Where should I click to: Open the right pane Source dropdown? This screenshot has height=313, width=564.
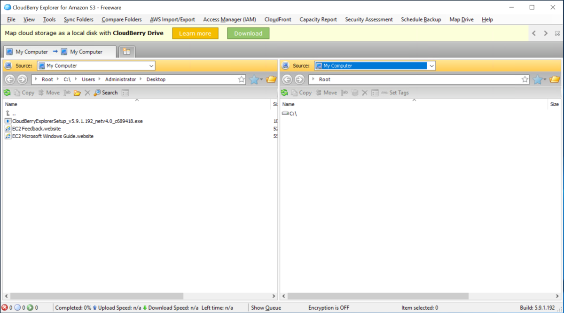click(431, 66)
